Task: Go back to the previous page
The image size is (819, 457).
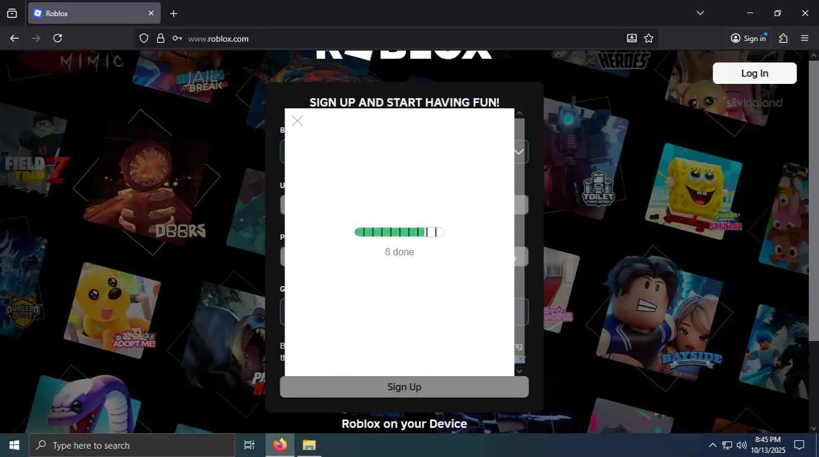Action: pyautogui.click(x=14, y=38)
